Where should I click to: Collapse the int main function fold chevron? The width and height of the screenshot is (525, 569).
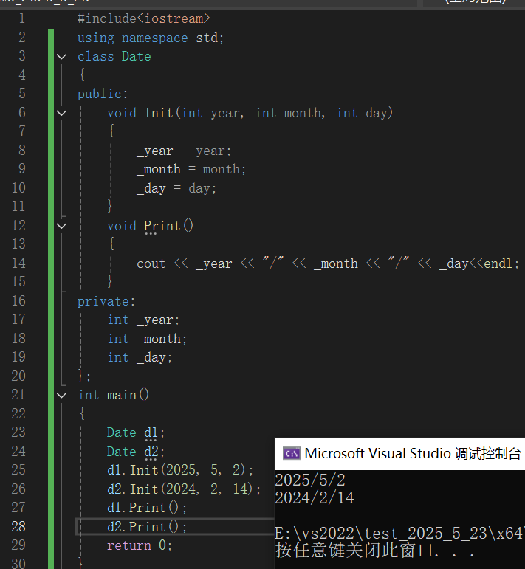tap(62, 395)
